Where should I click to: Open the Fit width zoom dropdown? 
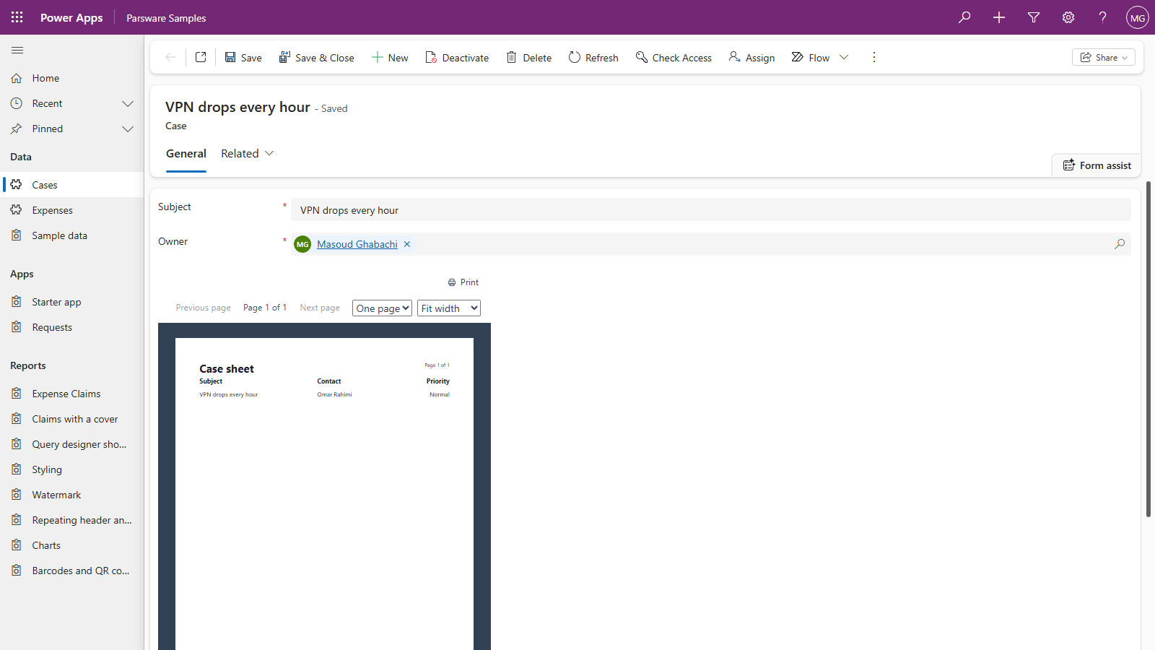coord(449,308)
